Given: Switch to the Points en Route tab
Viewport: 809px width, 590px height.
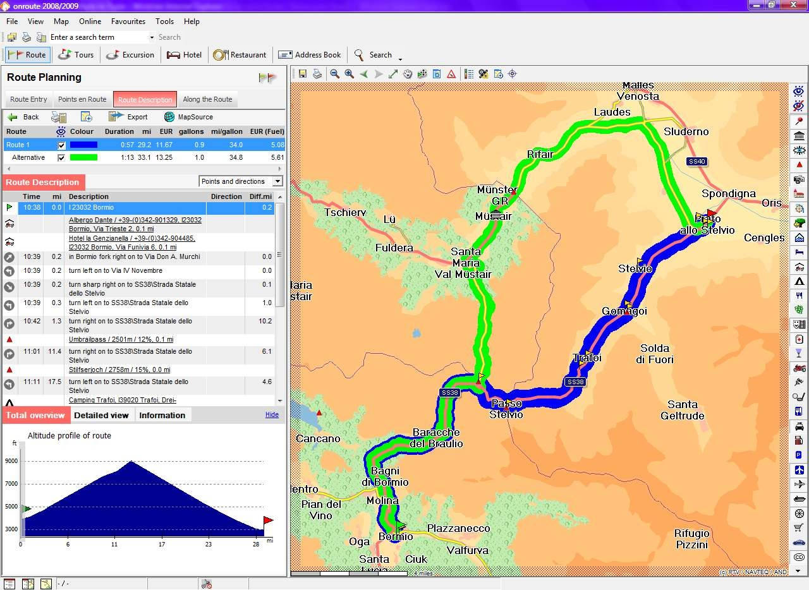Looking at the screenshot, I should pos(82,99).
